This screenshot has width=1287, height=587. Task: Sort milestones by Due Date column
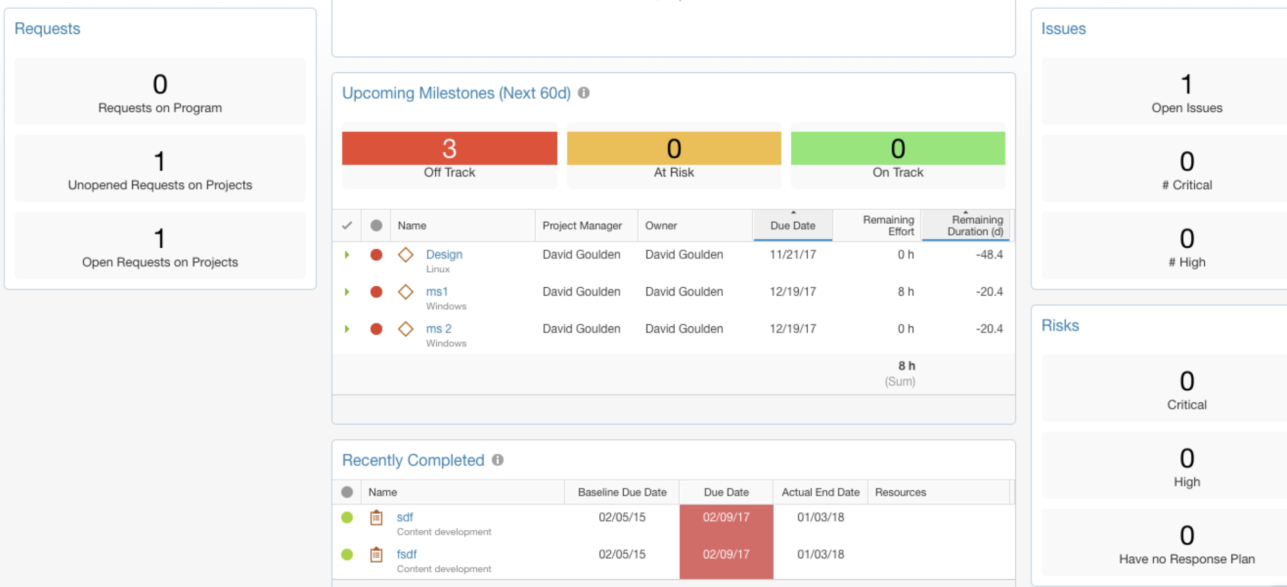pyautogui.click(x=792, y=225)
